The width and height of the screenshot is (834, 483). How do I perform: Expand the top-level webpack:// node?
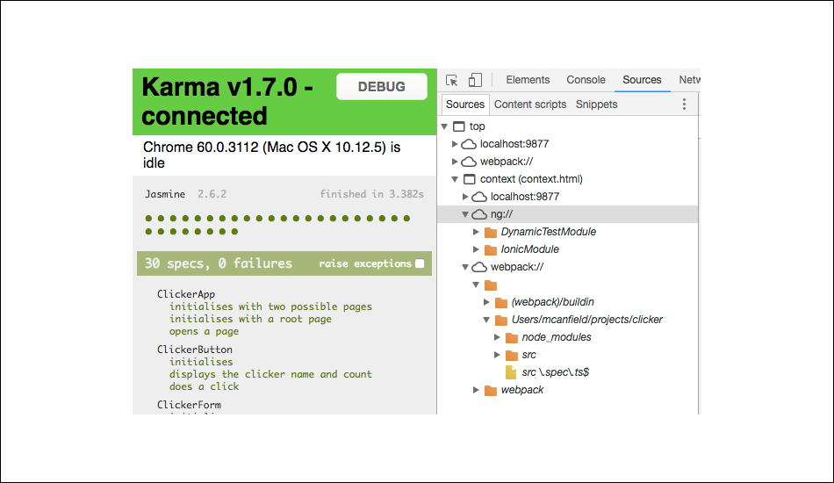pos(455,162)
